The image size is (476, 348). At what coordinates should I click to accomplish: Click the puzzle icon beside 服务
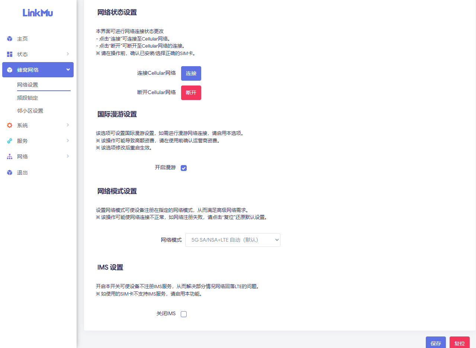click(x=10, y=141)
